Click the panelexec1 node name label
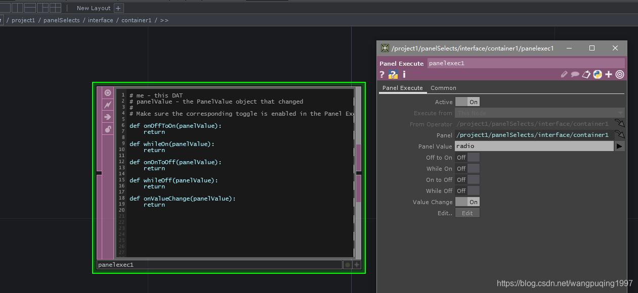Viewport: 638px width, 293px height. (219, 265)
